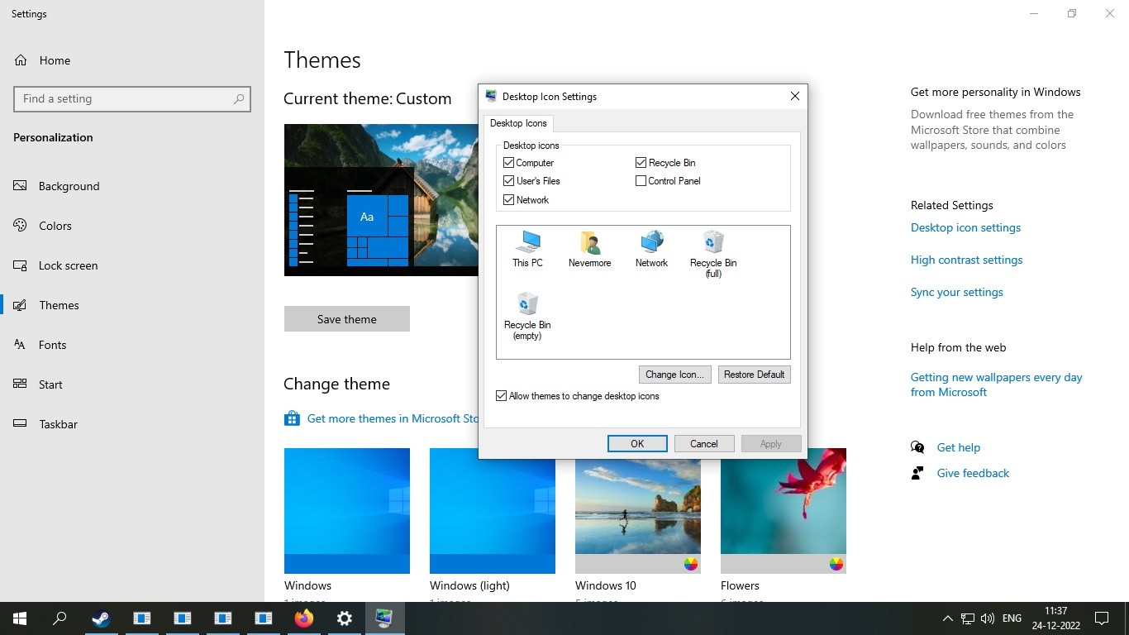Viewport: 1129px width, 635px height.
Task: Open Background in Personalization sidebar
Action: click(132, 186)
